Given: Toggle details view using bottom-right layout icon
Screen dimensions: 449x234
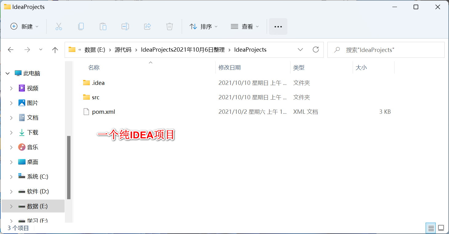Looking at the screenshot, I should tap(431, 228).
